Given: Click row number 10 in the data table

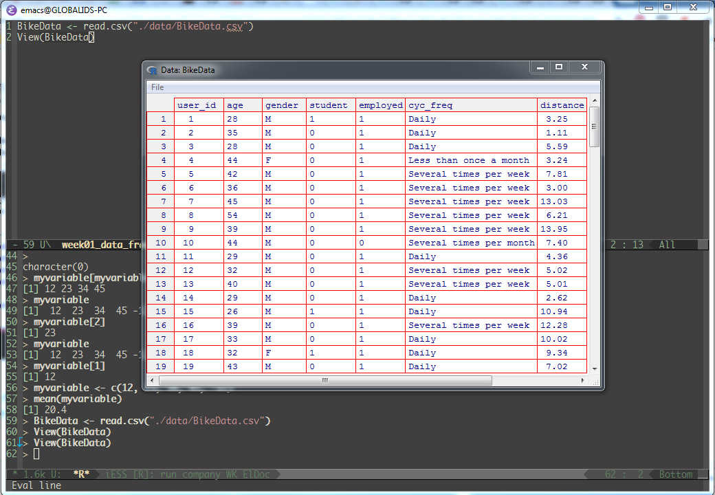Looking at the screenshot, I should pos(160,243).
